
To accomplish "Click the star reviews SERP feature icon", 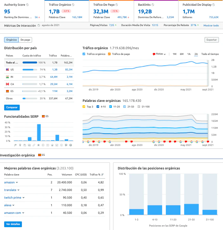I will (x=38, y=145).
